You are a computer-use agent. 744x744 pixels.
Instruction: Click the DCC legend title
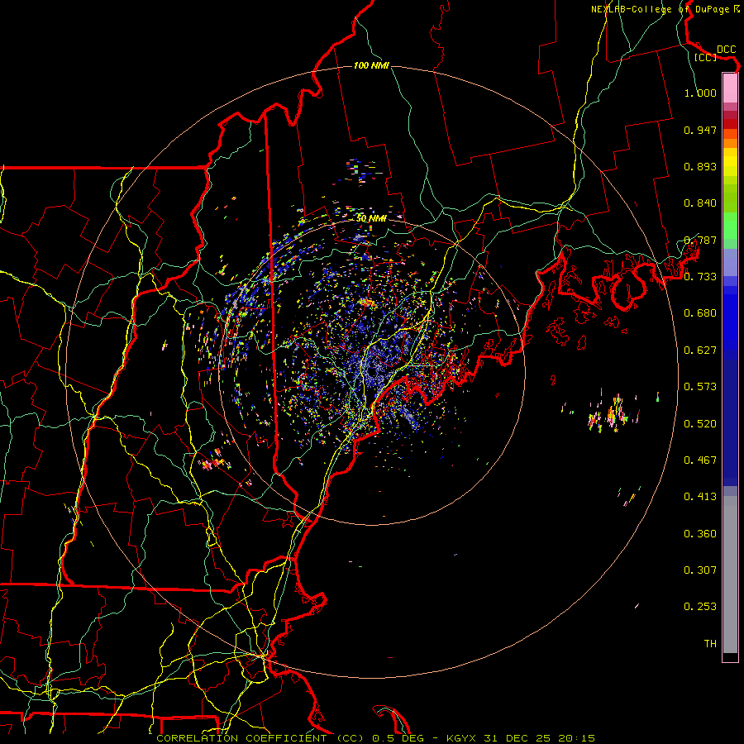point(726,50)
